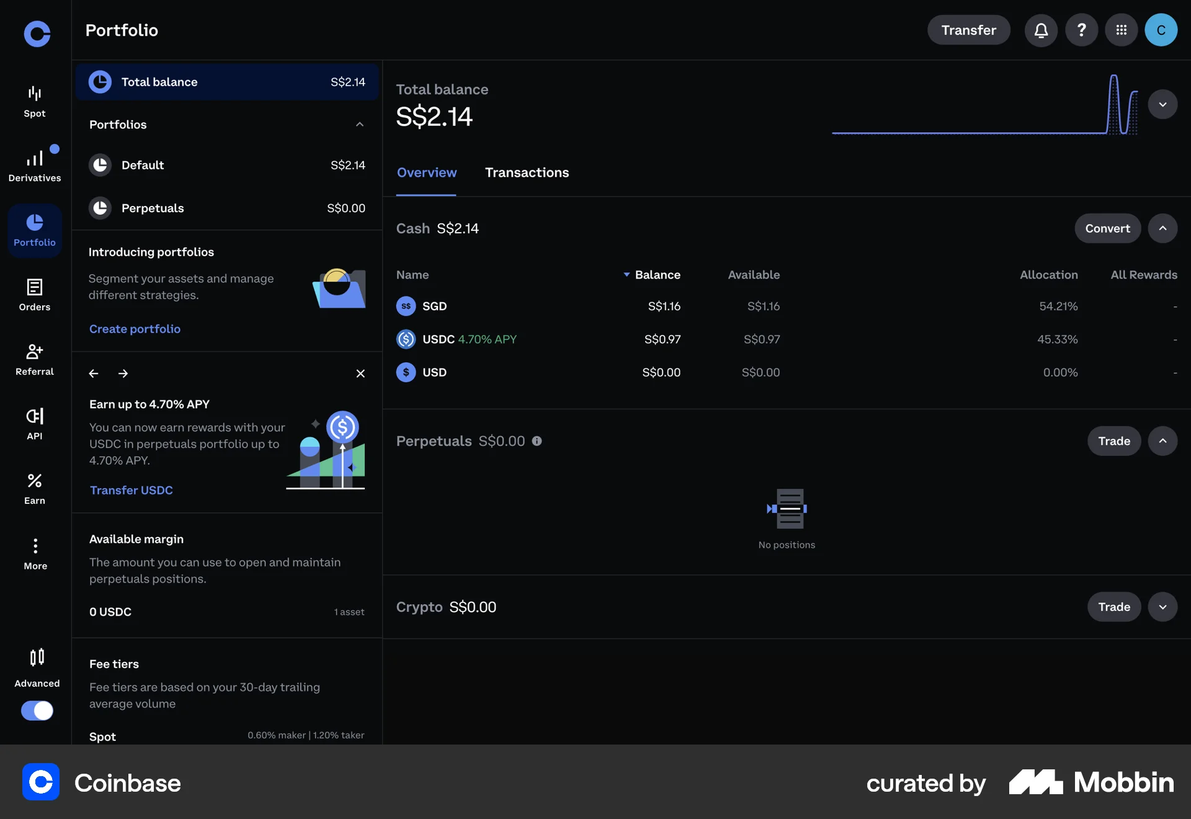Open the Spot trading section
This screenshot has width=1191, height=819.
[x=34, y=101]
